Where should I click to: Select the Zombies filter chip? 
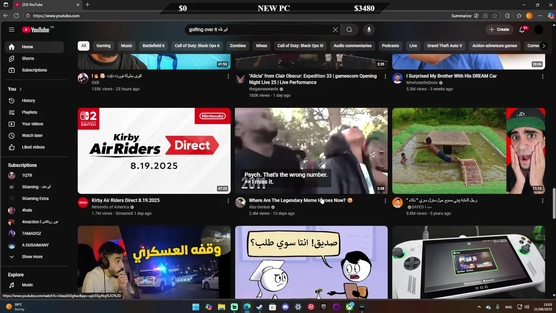(238, 46)
